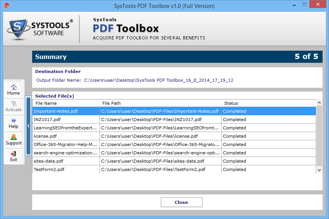Click the Destination Folder heading
This screenshot has width=329, height=219.
[x=58, y=71]
